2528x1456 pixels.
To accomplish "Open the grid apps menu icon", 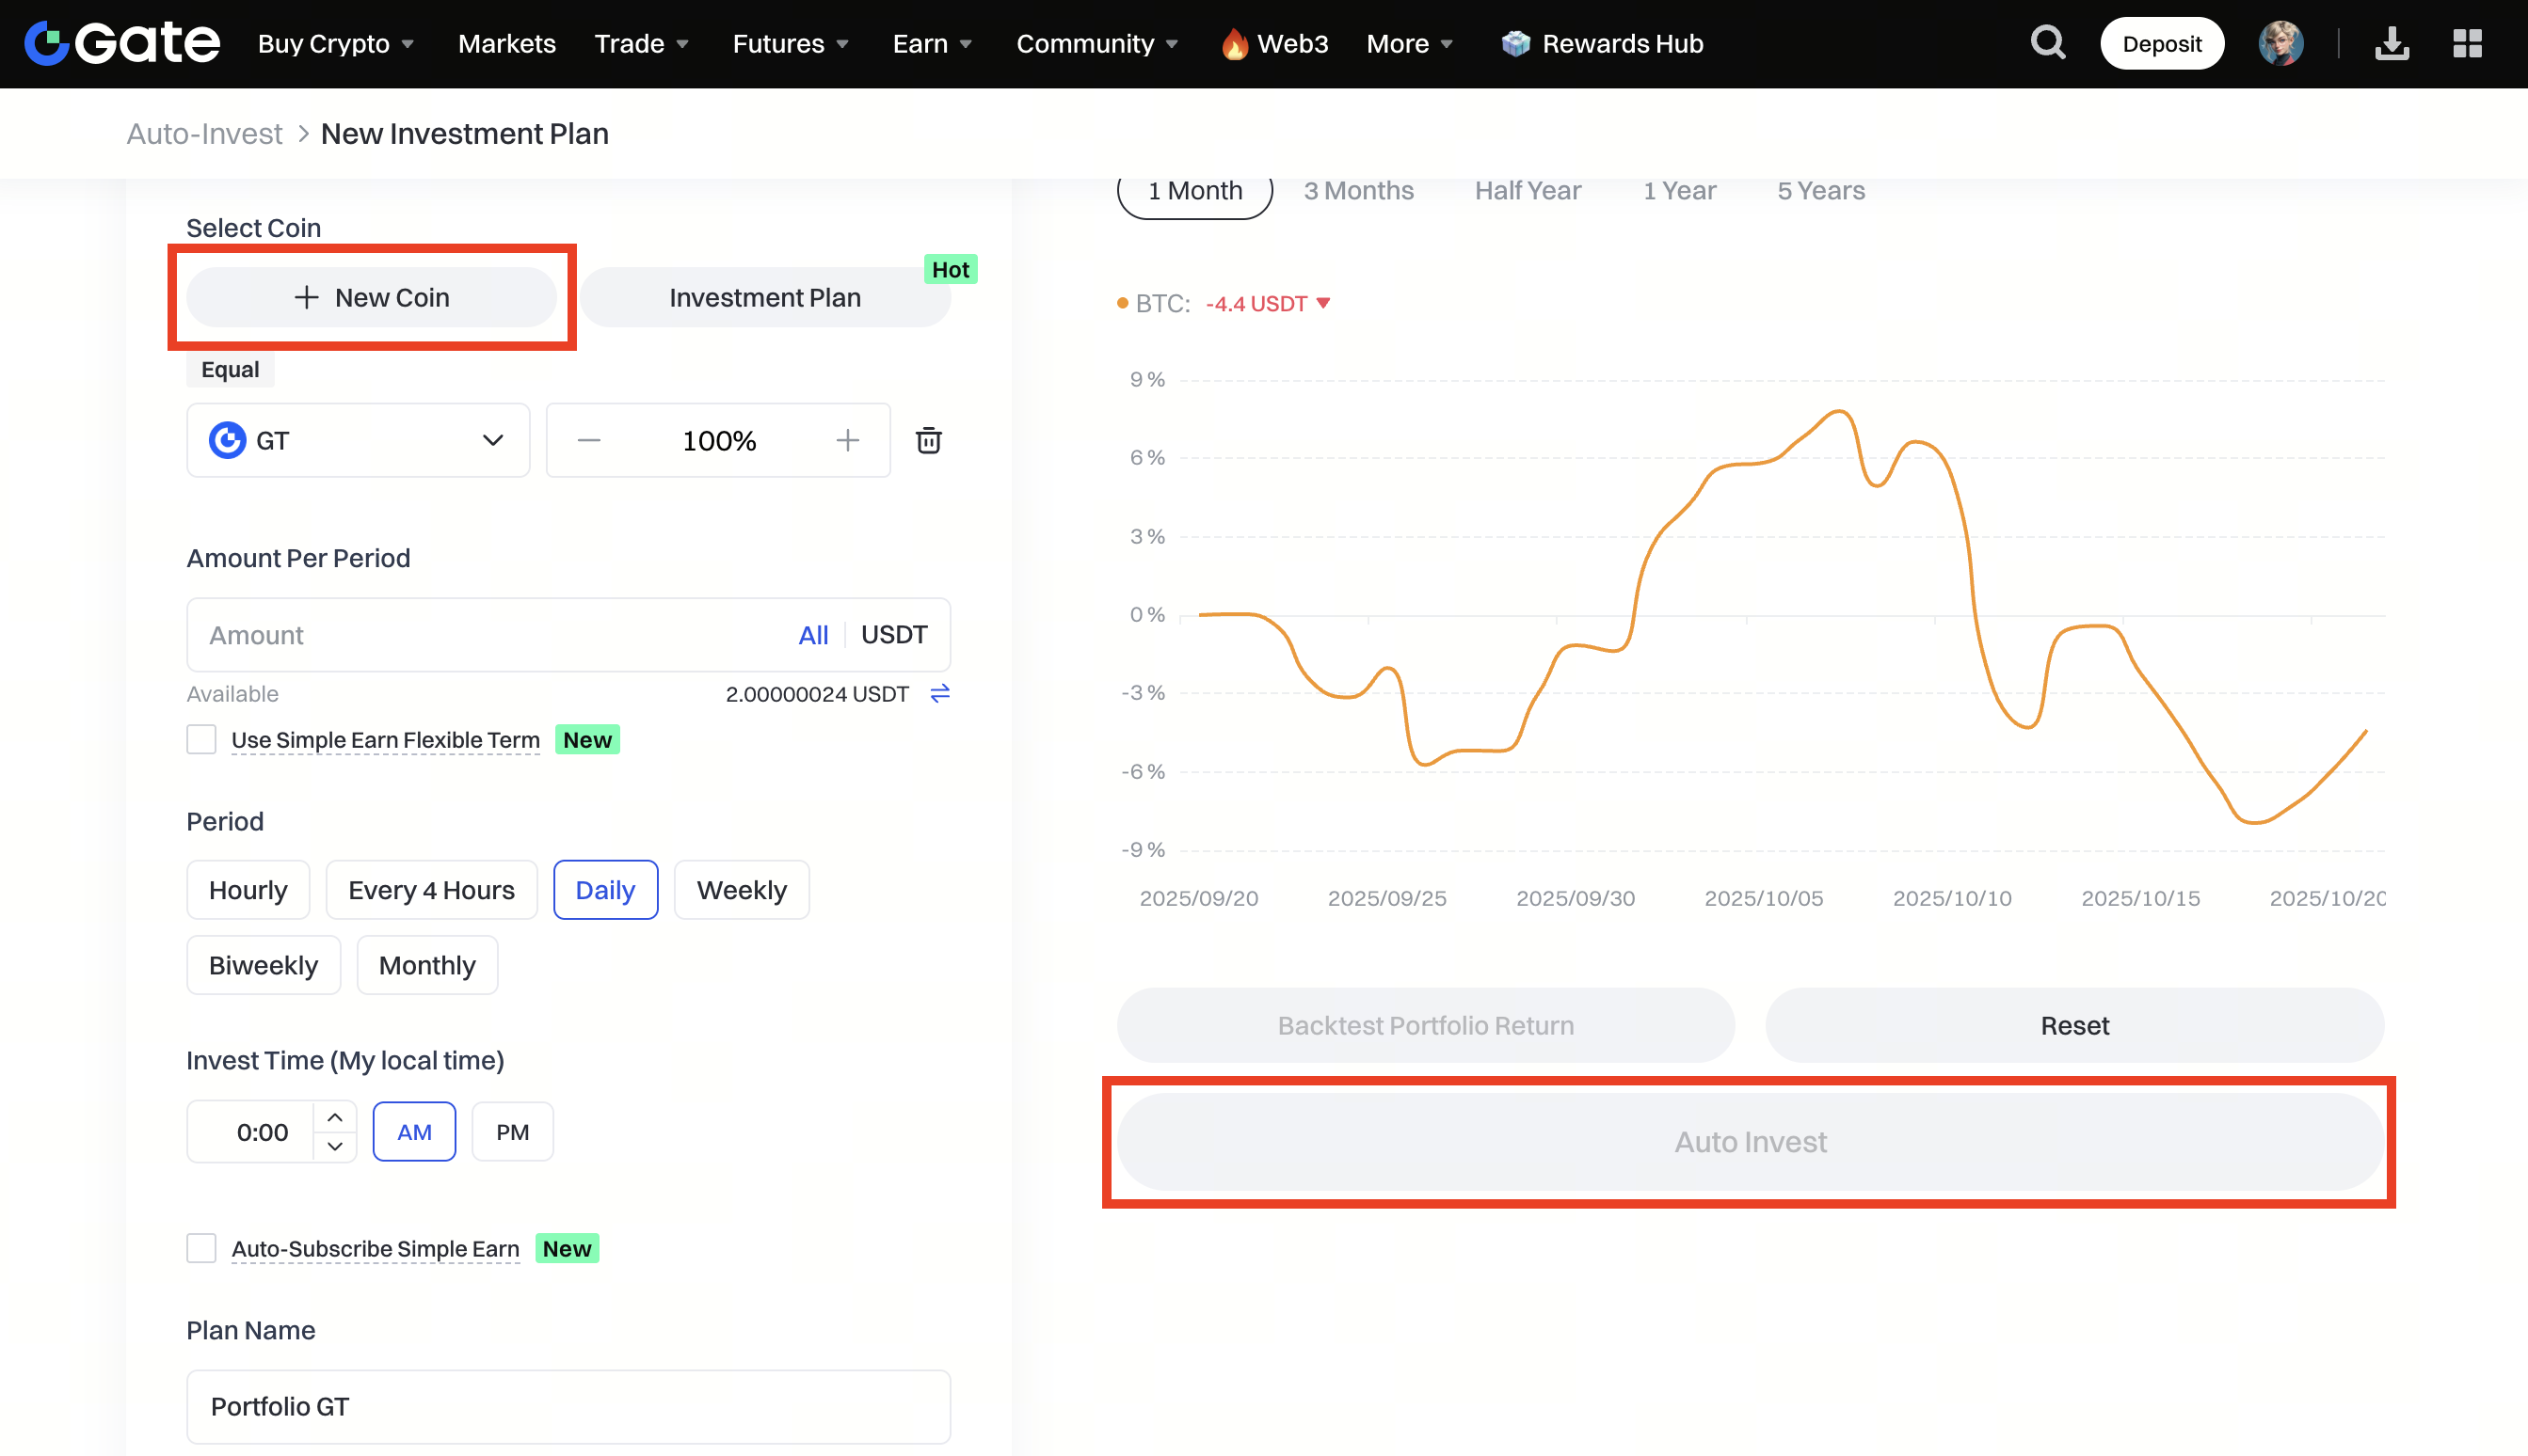I will coord(2466,43).
